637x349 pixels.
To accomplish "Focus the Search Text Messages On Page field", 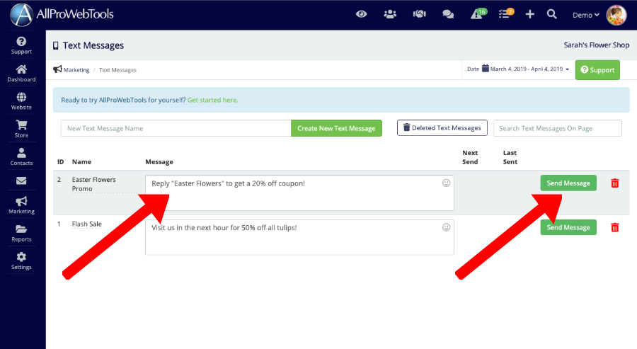I will (x=558, y=128).
